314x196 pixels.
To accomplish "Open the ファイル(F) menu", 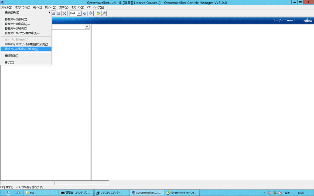I will (7, 7).
